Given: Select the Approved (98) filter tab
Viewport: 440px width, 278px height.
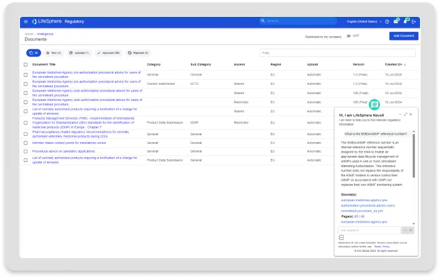Looking at the screenshot, I should coord(108,53).
